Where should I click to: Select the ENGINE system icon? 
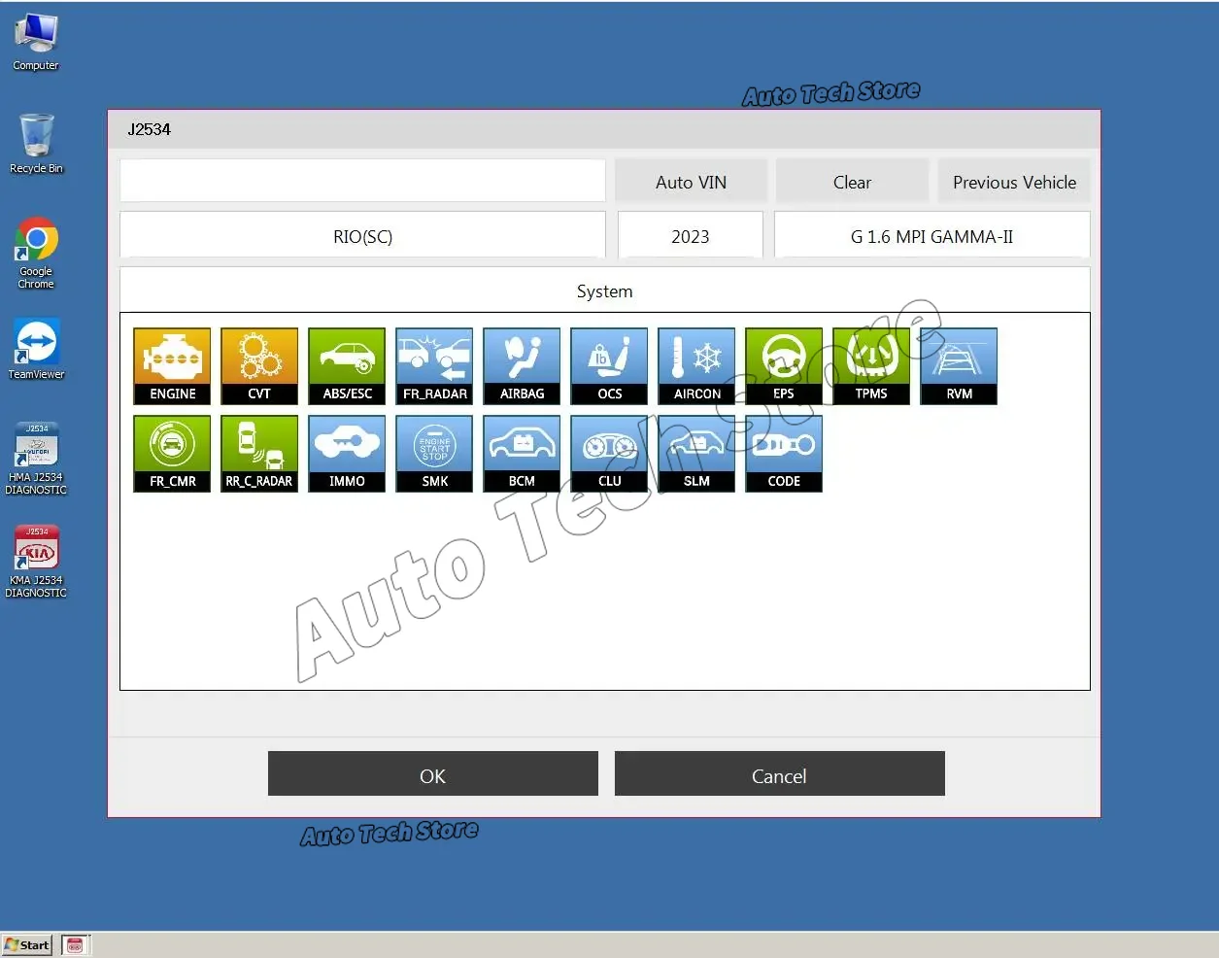pos(172,365)
